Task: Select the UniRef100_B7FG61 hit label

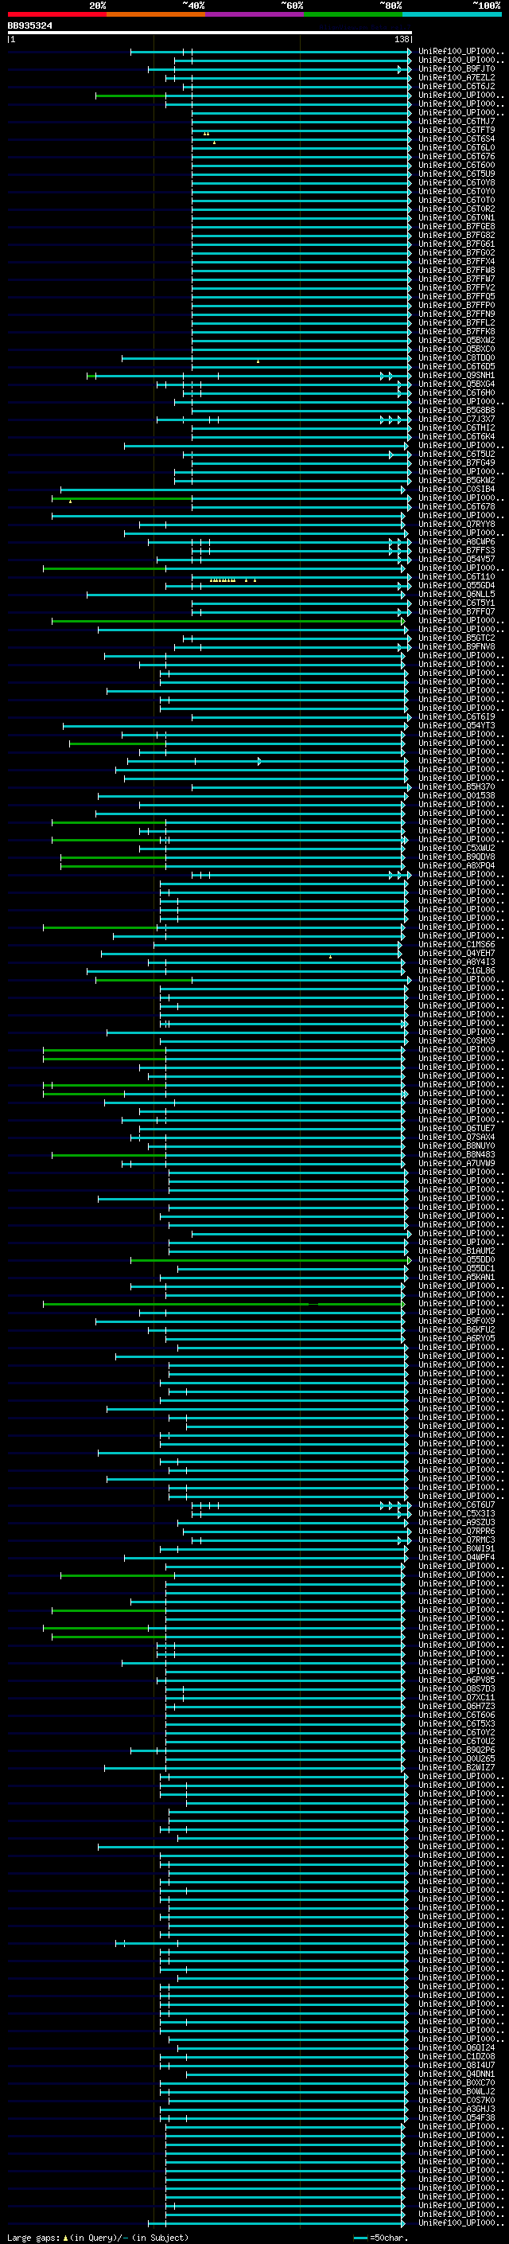Action: (x=457, y=244)
